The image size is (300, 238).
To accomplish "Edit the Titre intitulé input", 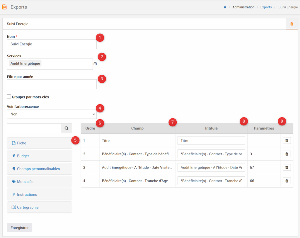I will (211, 141).
